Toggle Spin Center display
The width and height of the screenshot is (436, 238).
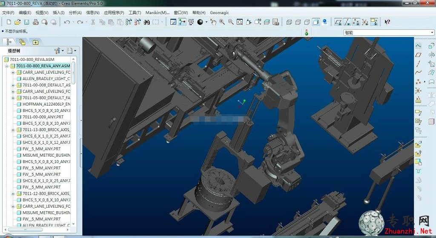tap(182, 22)
